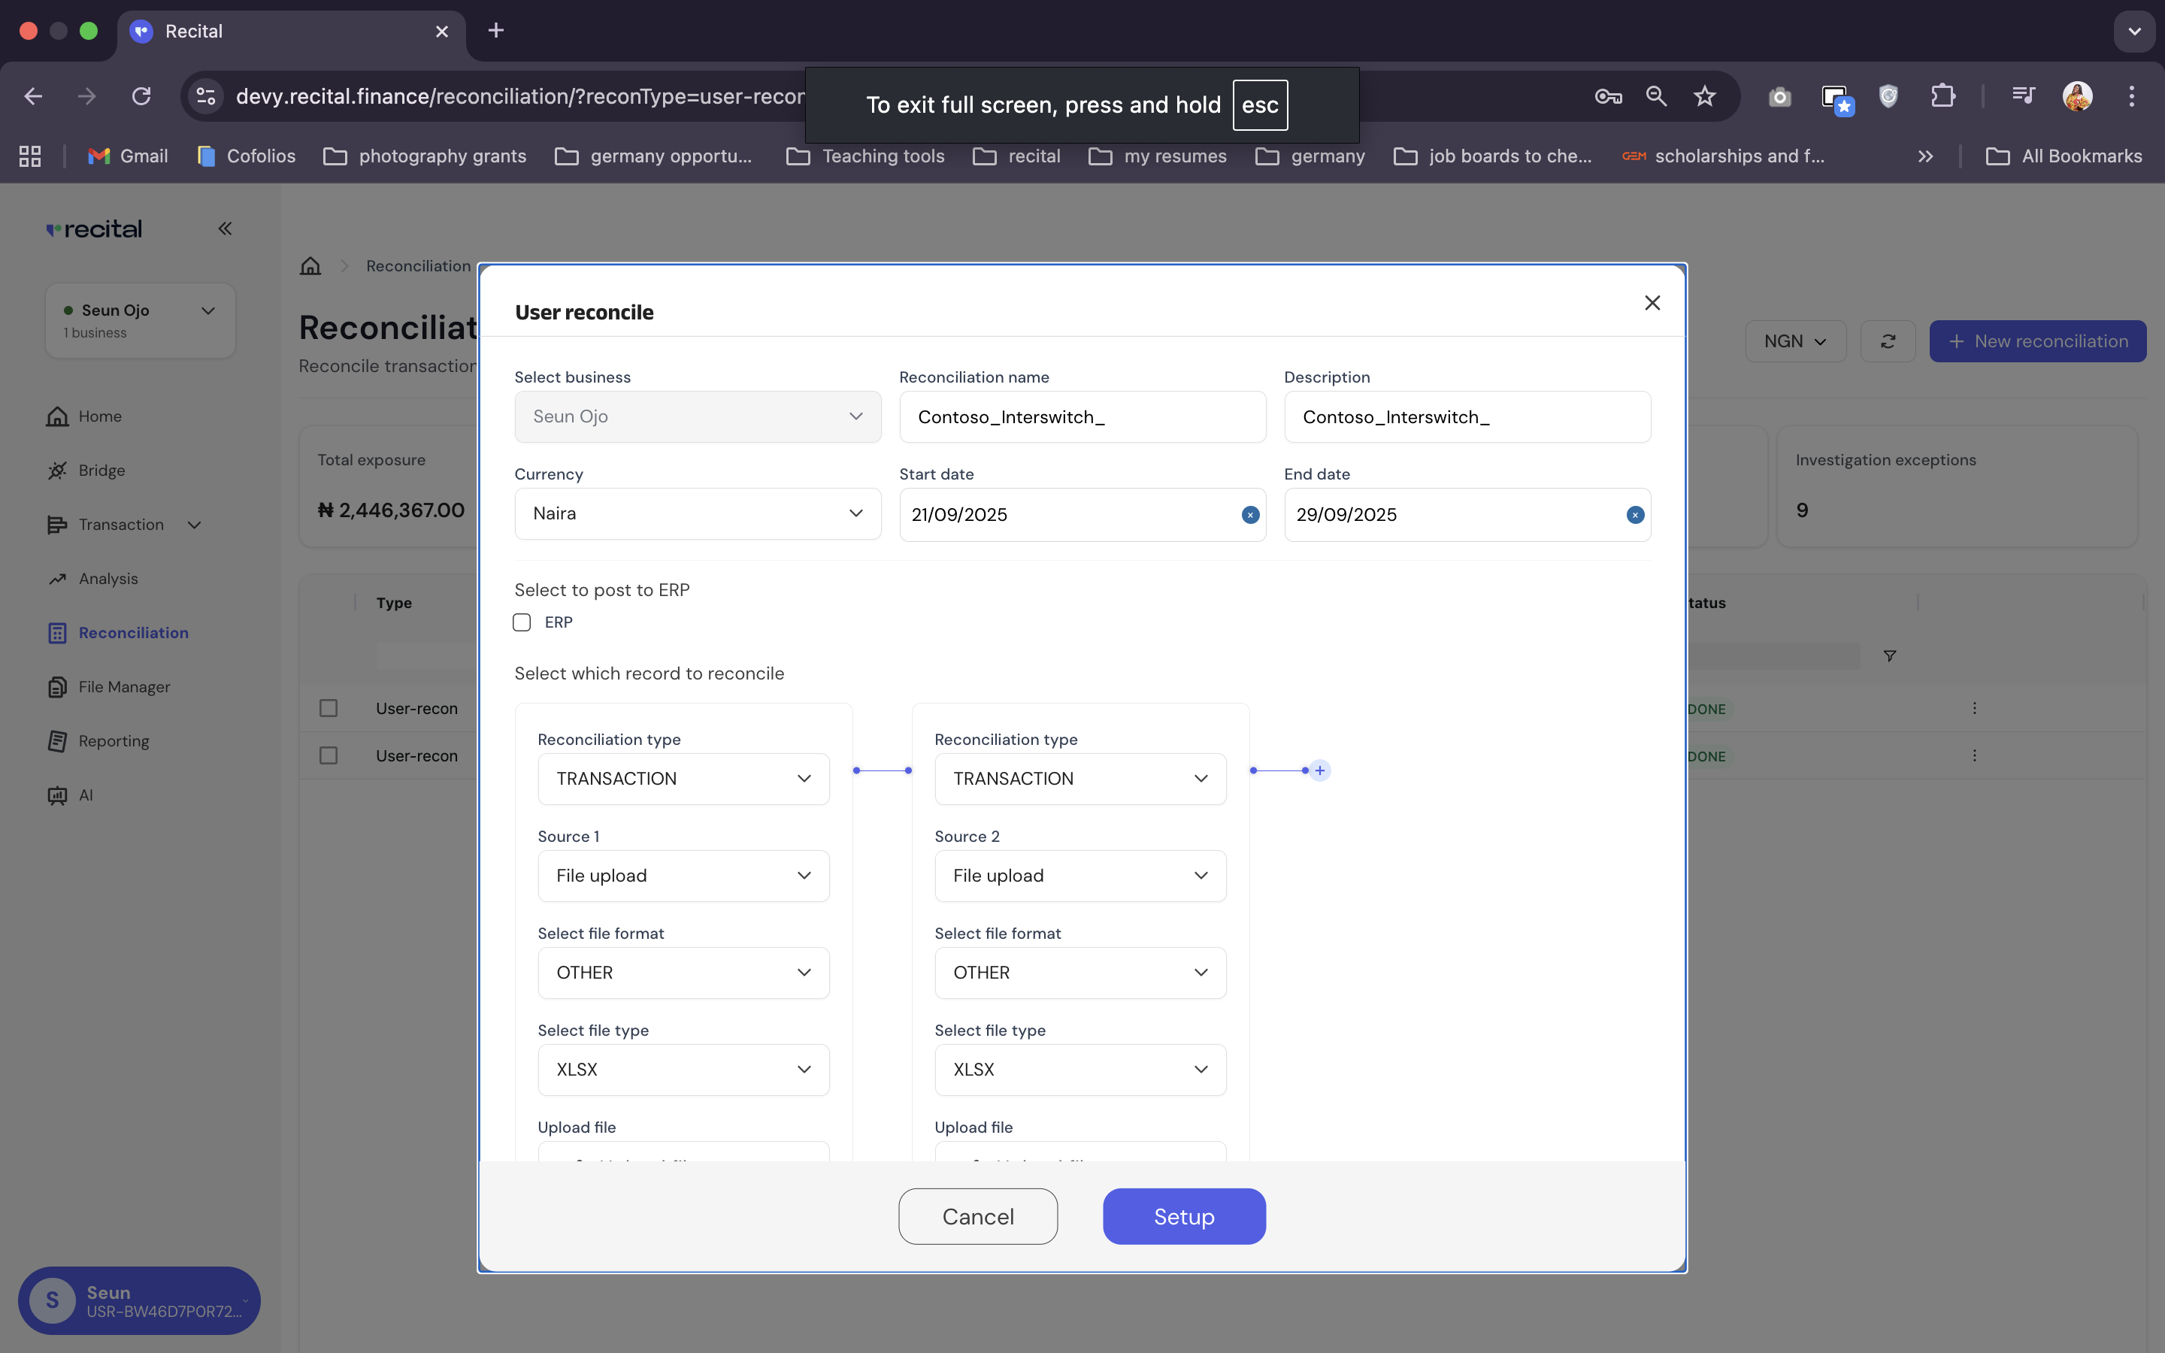Viewport: 2165px width, 1353px height.
Task: Clear the Start date with x icon
Action: (x=1250, y=515)
